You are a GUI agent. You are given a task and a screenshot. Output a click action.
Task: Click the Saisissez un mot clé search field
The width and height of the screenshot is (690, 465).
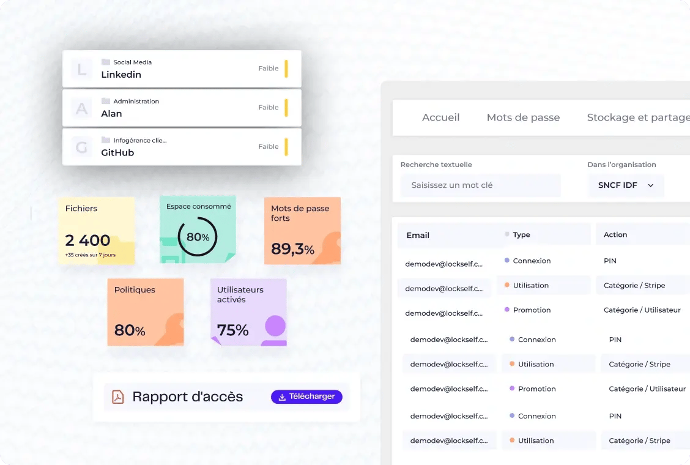(480, 185)
